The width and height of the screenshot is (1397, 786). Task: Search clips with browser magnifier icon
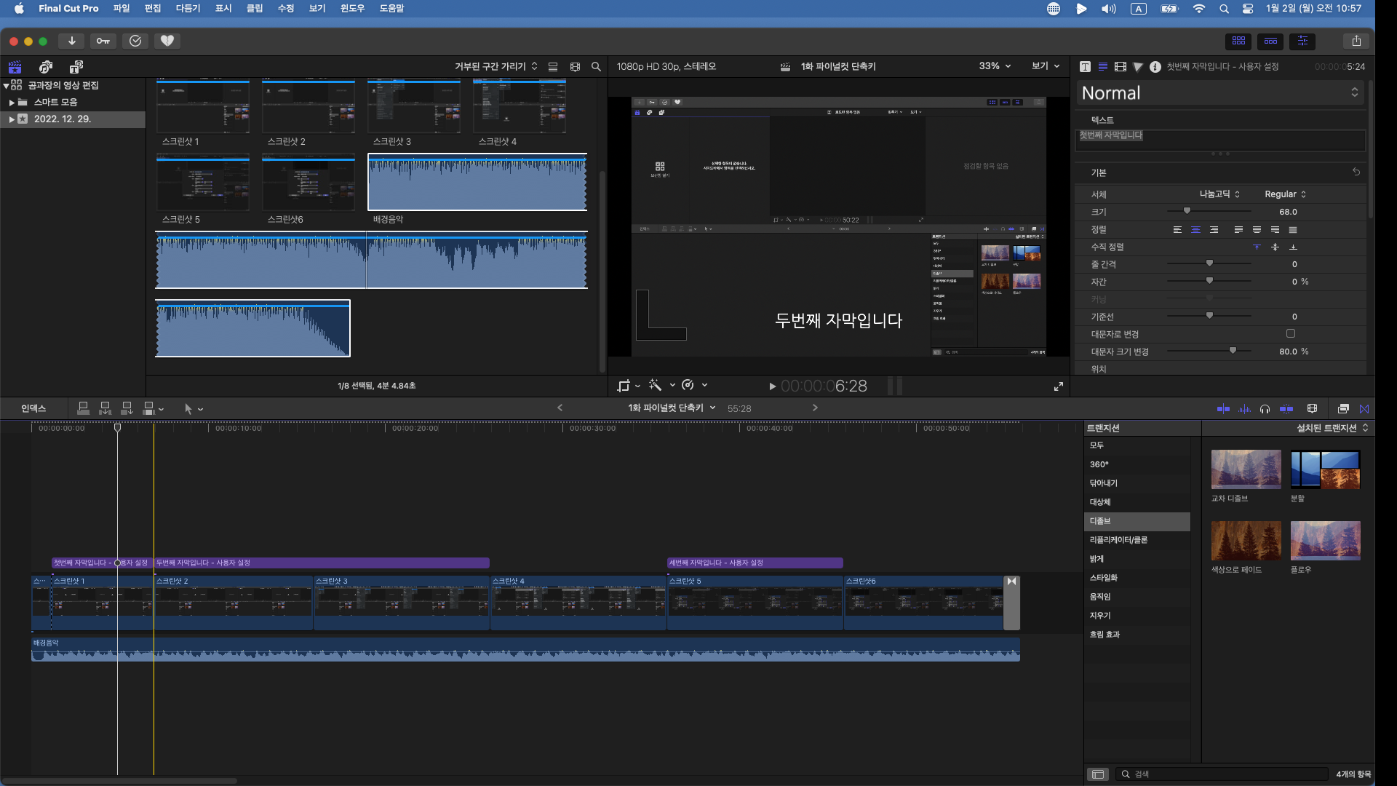click(x=596, y=66)
